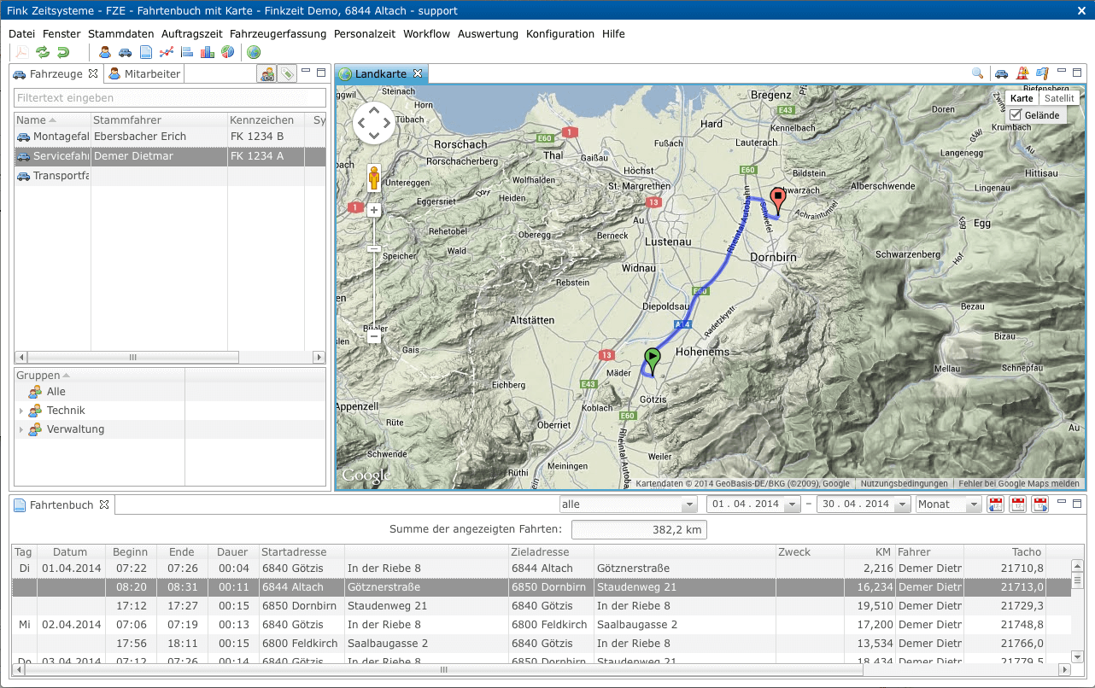The image size is (1095, 688).
Task: Open the Konfiguration menu
Action: click(560, 34)
